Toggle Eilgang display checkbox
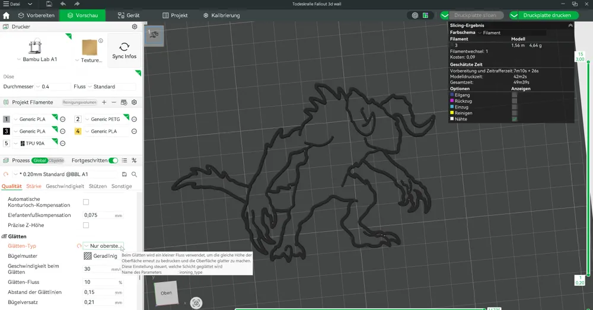The height and width of the screenshot is (310, 593). click(x=514, y=95)
